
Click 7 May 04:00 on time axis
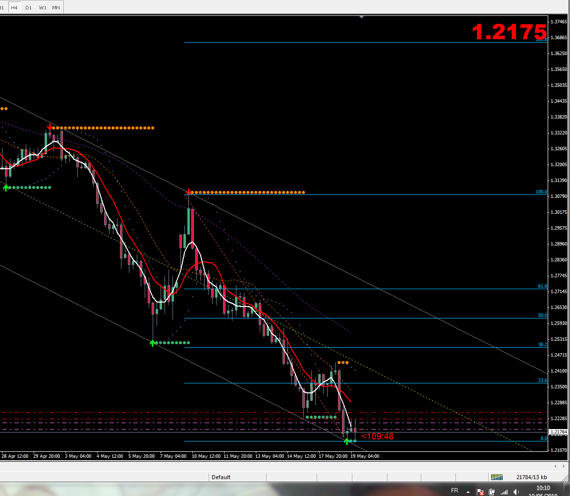(173, 456)
